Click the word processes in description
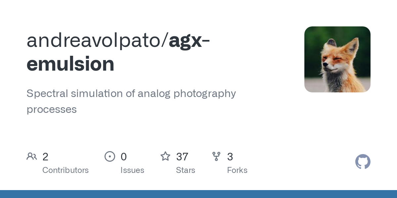Viewport: 397px width, 198px height. point(52,110)
